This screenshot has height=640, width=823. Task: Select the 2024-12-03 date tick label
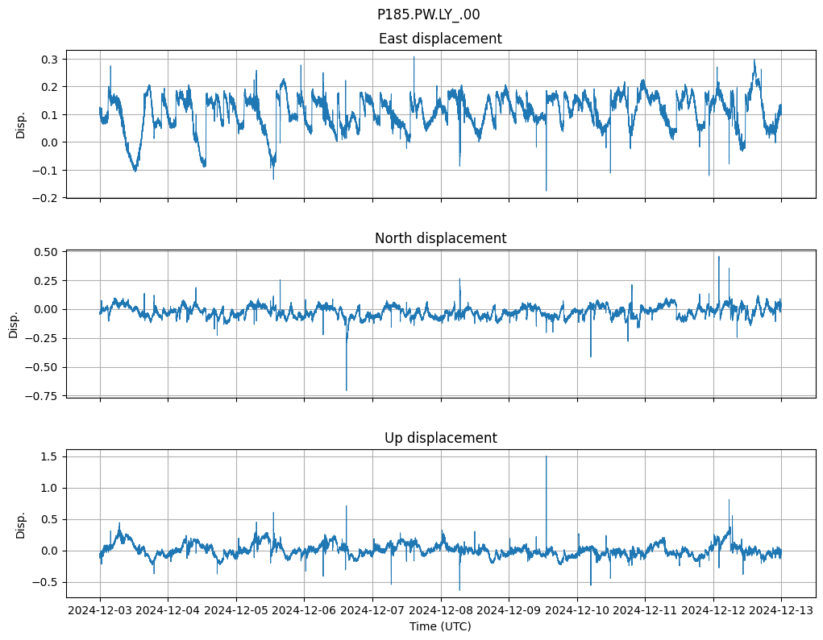coord(100,611)
